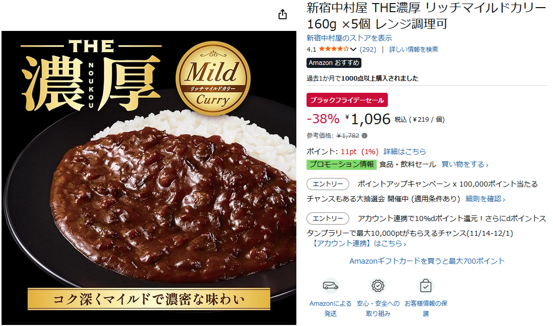Click 詳しい情報を検索 link

click(414, 49)
